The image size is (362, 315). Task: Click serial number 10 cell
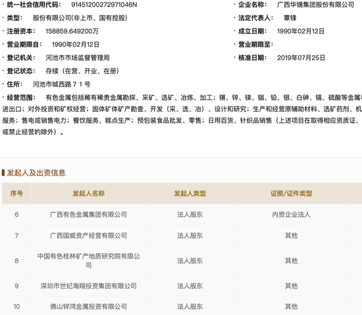click(x=16, y=306)
